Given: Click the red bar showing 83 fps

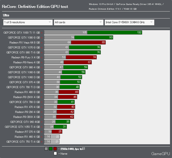Looking at the screenshot, I should point(88,42).
